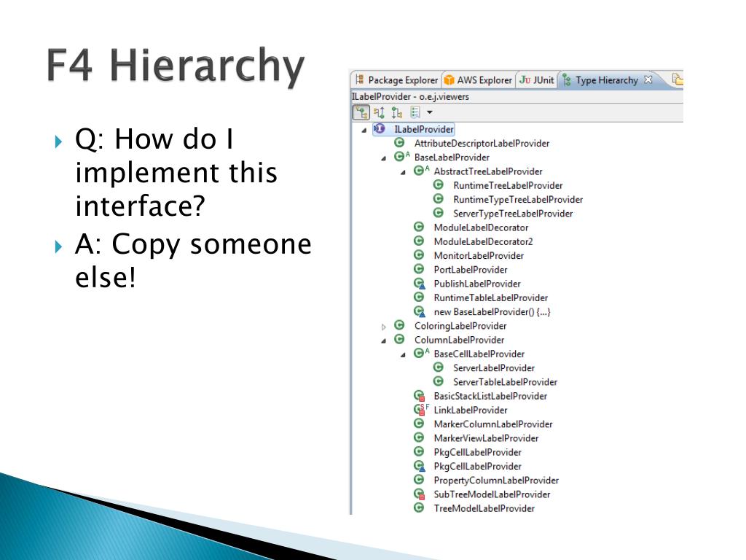This screenshot has height=560, width=746.
Task: Select PropertyColumnLabelProvider entry
Action: [495, 481]
